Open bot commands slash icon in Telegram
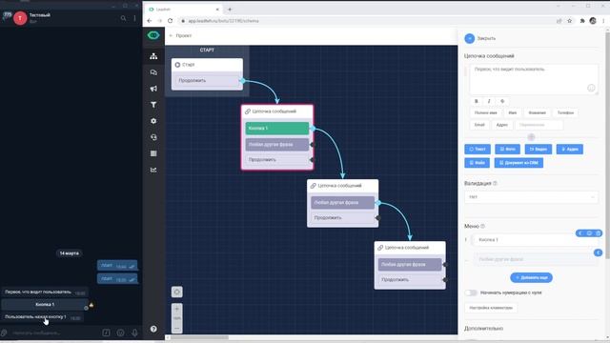Screen dimensions: 610x343 [x=106, y=333]
